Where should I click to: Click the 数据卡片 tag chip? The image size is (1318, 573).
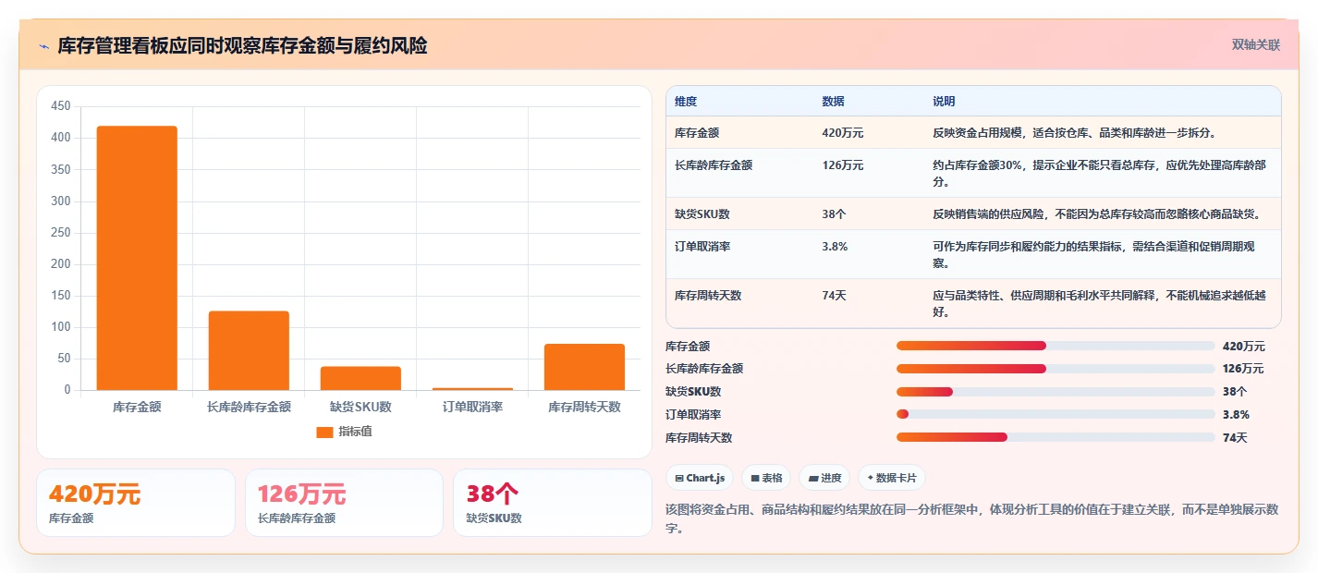tap(891, 478)
